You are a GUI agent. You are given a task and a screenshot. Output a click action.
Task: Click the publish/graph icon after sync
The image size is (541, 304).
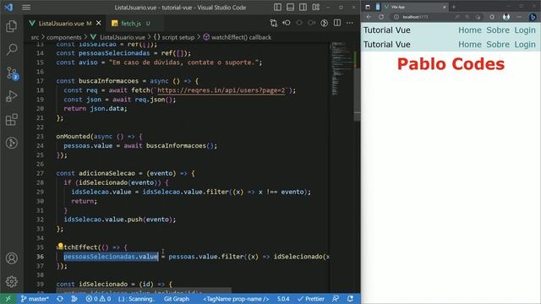coord(74,299)
